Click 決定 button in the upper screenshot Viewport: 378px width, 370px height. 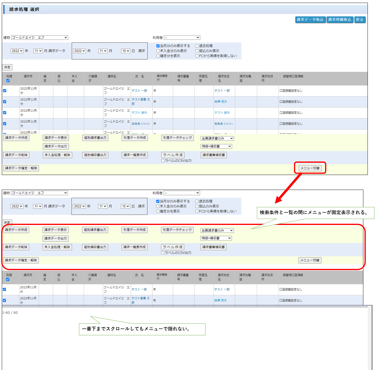tap(7, 67)
